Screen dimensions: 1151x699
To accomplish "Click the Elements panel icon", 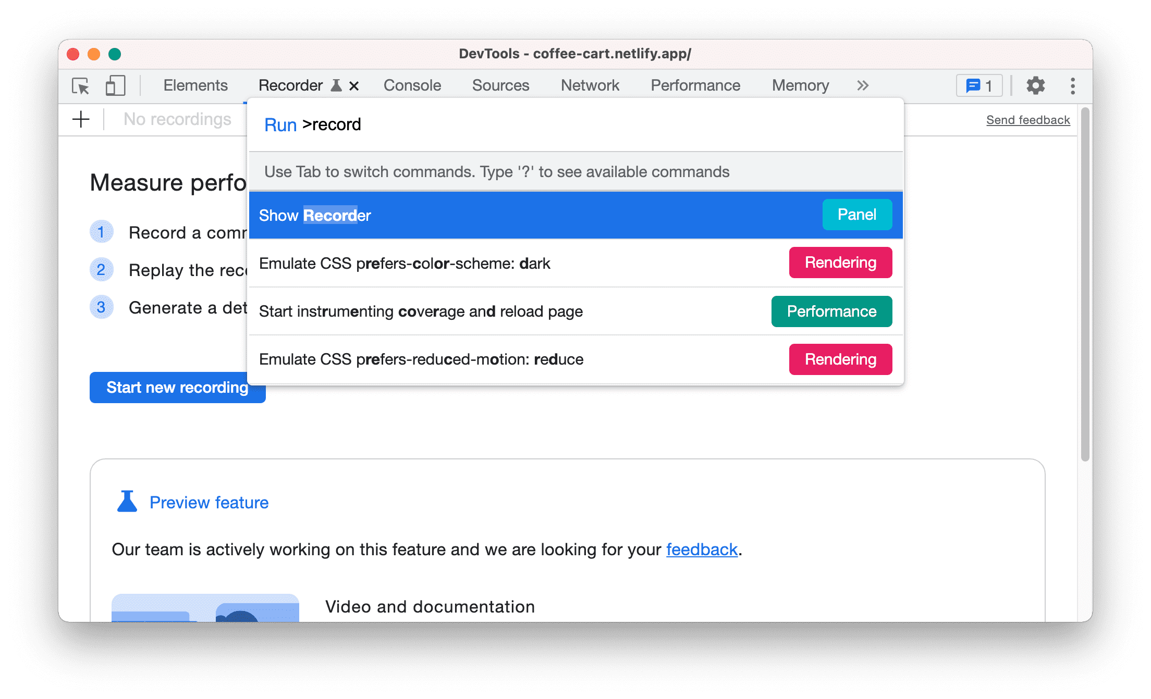I will point(195,85).
